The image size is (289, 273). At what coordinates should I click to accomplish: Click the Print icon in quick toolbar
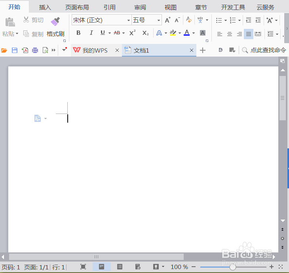[x=35, y=50]
